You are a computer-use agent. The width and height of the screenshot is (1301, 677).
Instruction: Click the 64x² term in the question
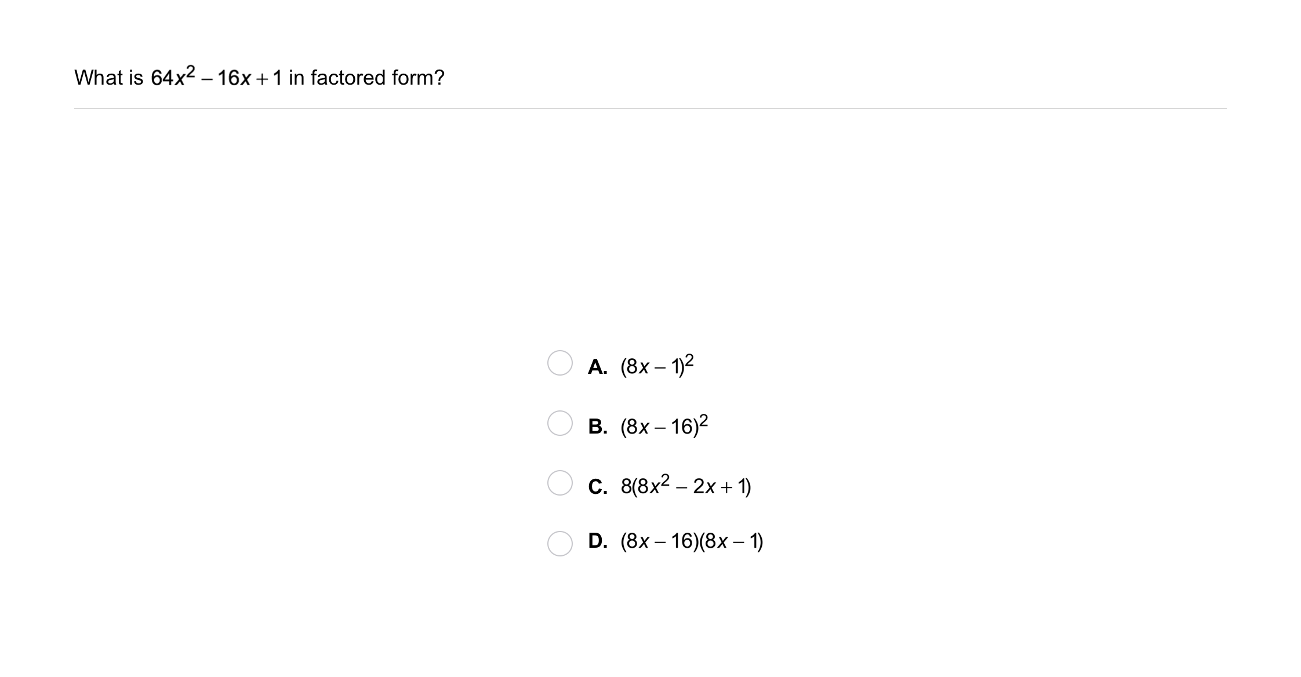tap(173, 77)
